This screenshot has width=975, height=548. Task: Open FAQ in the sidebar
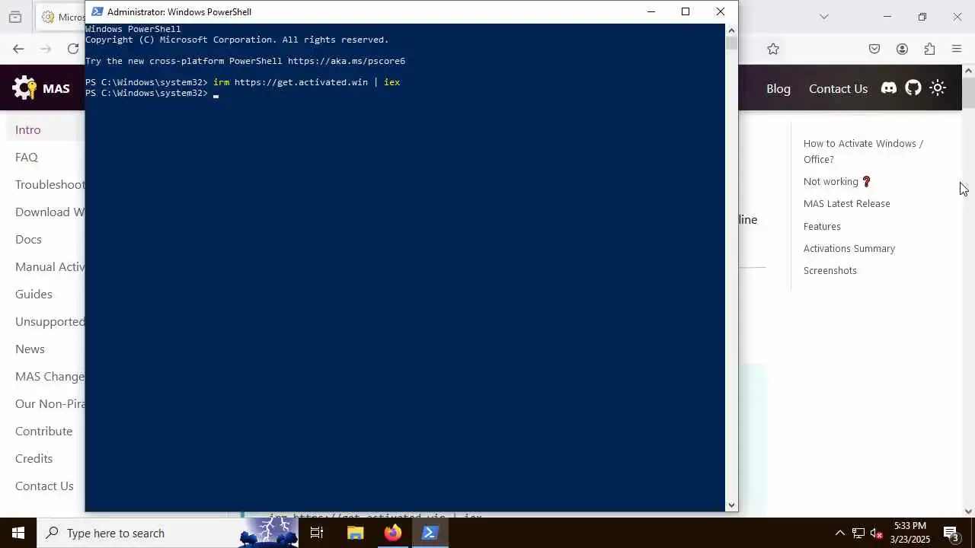coord(27,157)
